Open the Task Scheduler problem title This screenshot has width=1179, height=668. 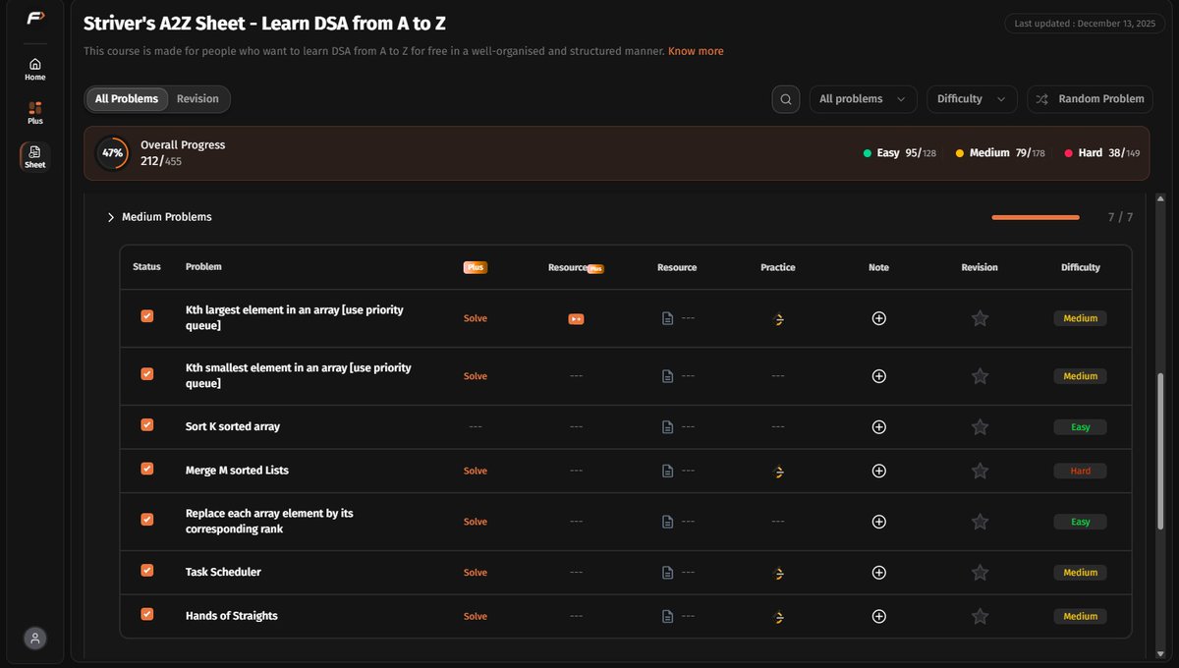coord(223,572)
